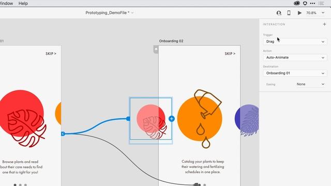331x186 pixels.
Task: Open the three-dots menu bar extra
Action: (x=312, y=4)
